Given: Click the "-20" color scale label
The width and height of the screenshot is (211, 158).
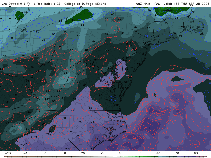Looking at the screenshot, I should (x=8, y=153).
